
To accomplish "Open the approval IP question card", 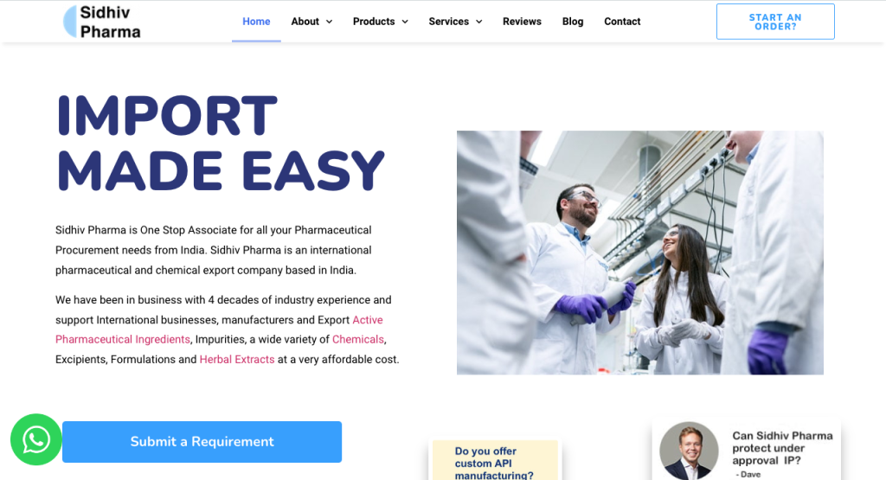I will point(746,450).
